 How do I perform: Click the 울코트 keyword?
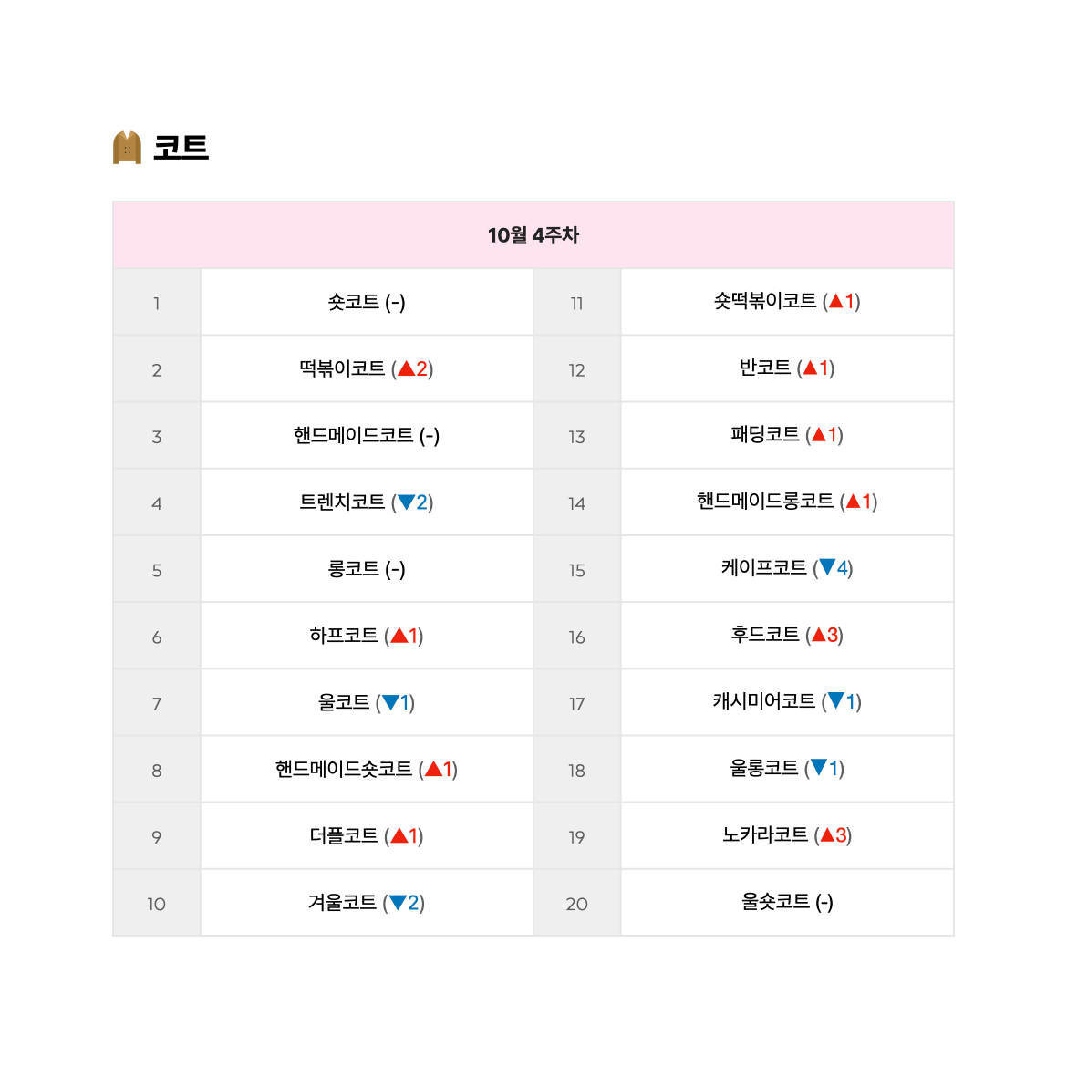coord(344,701)
